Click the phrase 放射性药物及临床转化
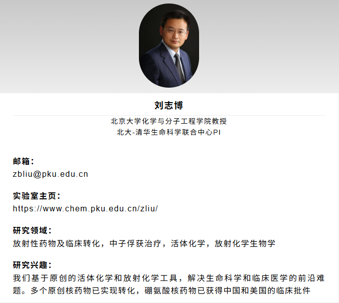This screenshot has height=303, width=339. (57, 243)
